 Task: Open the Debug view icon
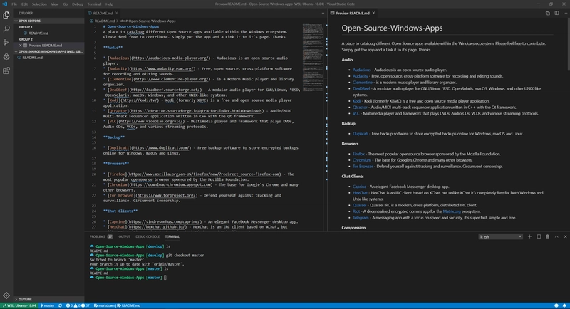pyautogui.click(x=6, y=57)
